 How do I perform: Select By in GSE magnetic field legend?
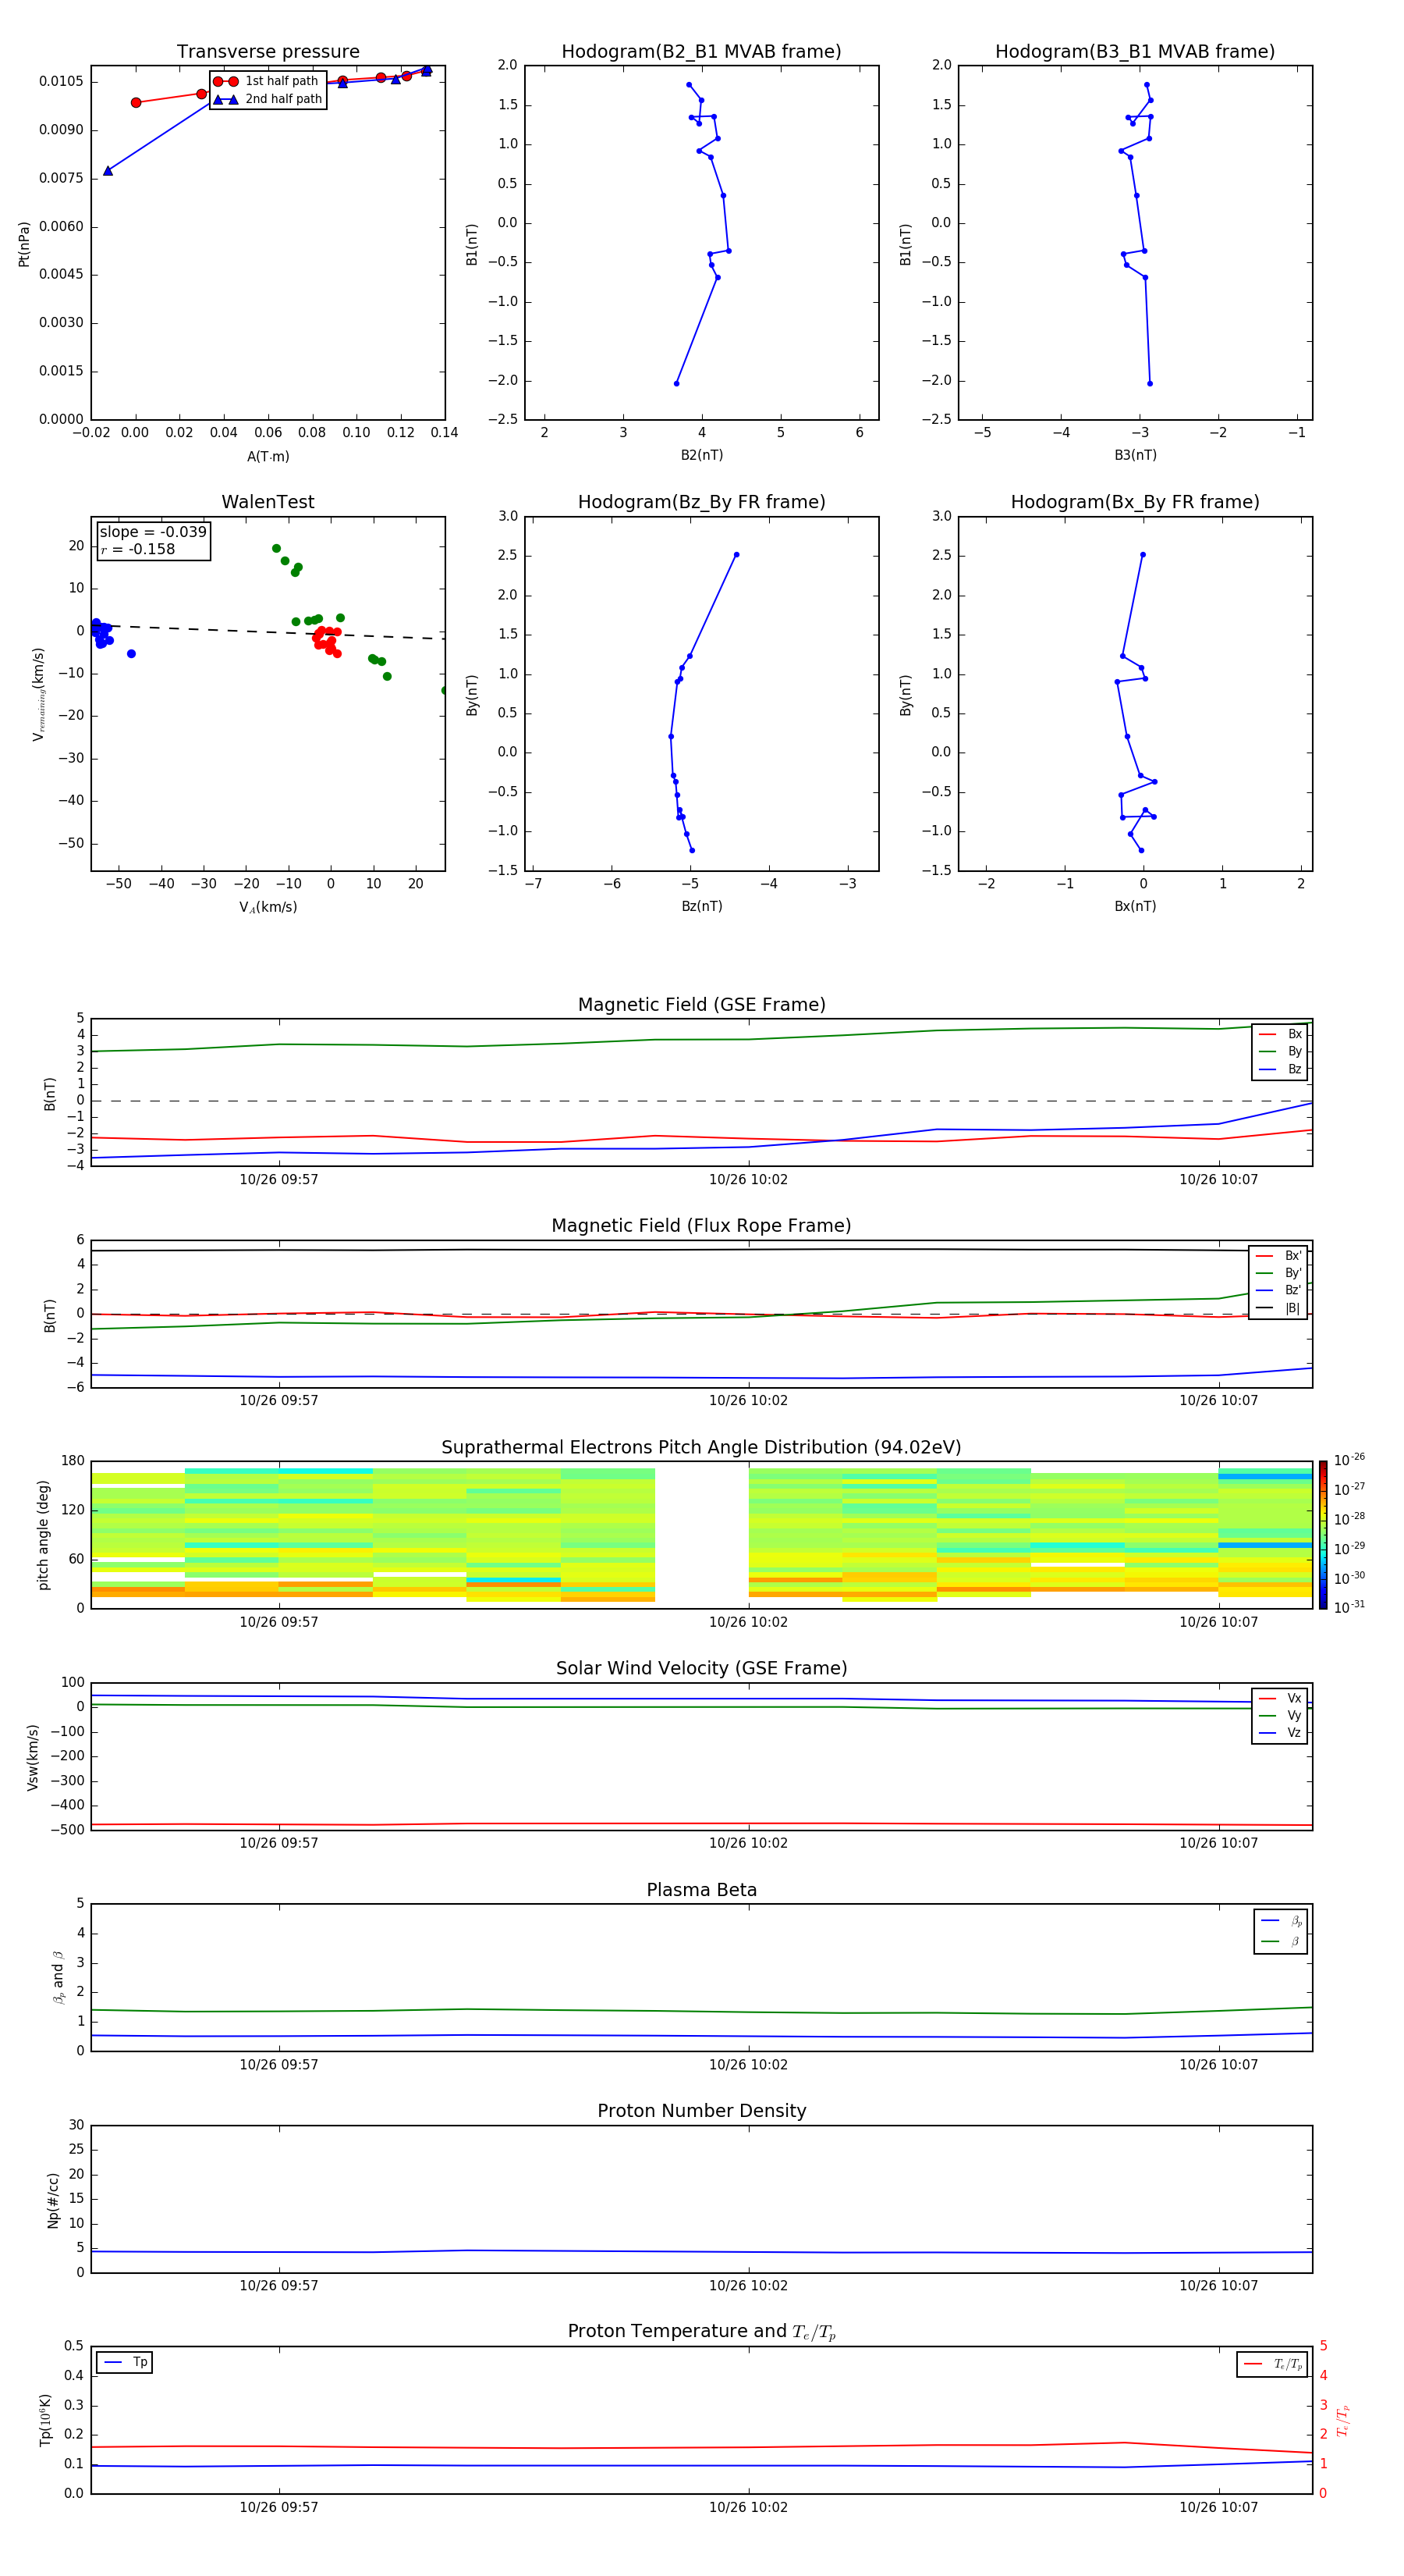point(1280,1051)
